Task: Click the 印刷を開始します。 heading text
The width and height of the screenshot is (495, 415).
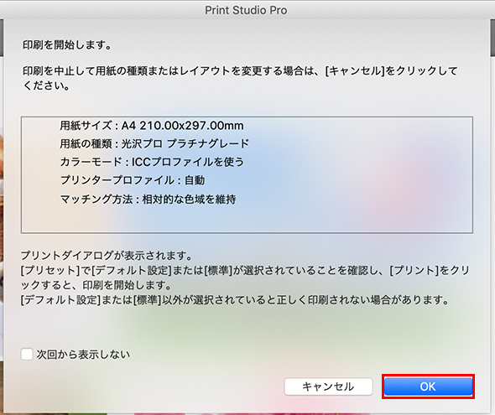Action: [x=67, y=45]
